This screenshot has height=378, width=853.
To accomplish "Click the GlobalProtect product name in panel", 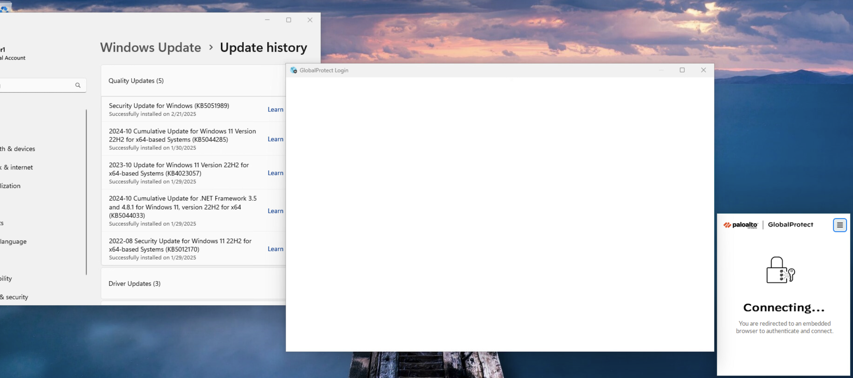I will pos(791,224).
